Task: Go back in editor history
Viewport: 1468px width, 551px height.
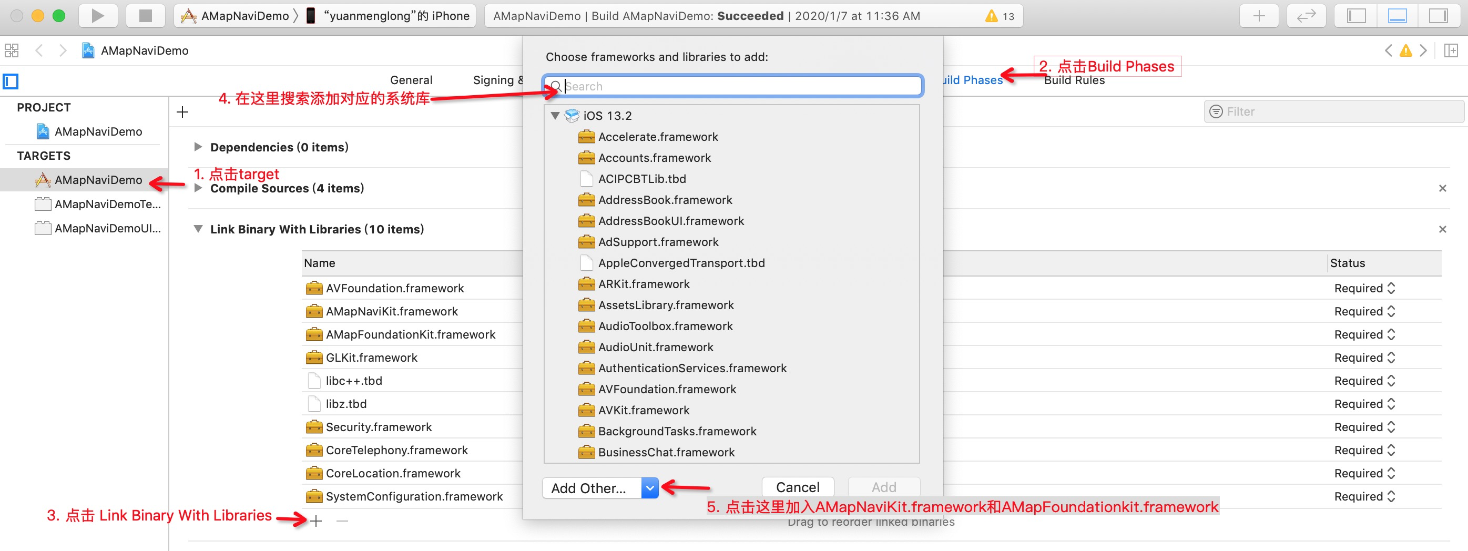Action: pyautogui.click(x=39, y=50)
